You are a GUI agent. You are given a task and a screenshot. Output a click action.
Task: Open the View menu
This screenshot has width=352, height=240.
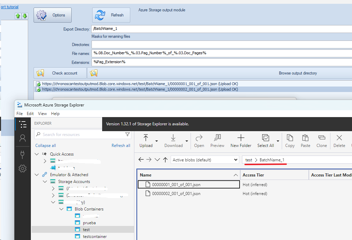click(43, 114)
